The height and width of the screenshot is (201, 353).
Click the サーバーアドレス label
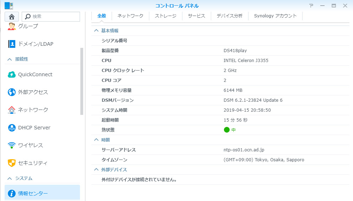tap(119, 150)
